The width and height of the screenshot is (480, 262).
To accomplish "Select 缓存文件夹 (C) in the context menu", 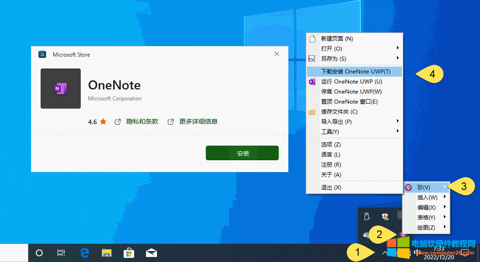I will click(x=339, y=111).
